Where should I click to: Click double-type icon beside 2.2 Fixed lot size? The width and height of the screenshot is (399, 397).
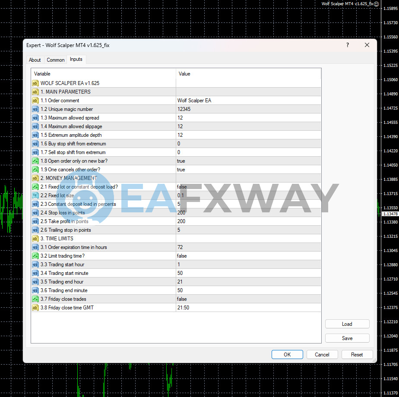click(35, 195)
